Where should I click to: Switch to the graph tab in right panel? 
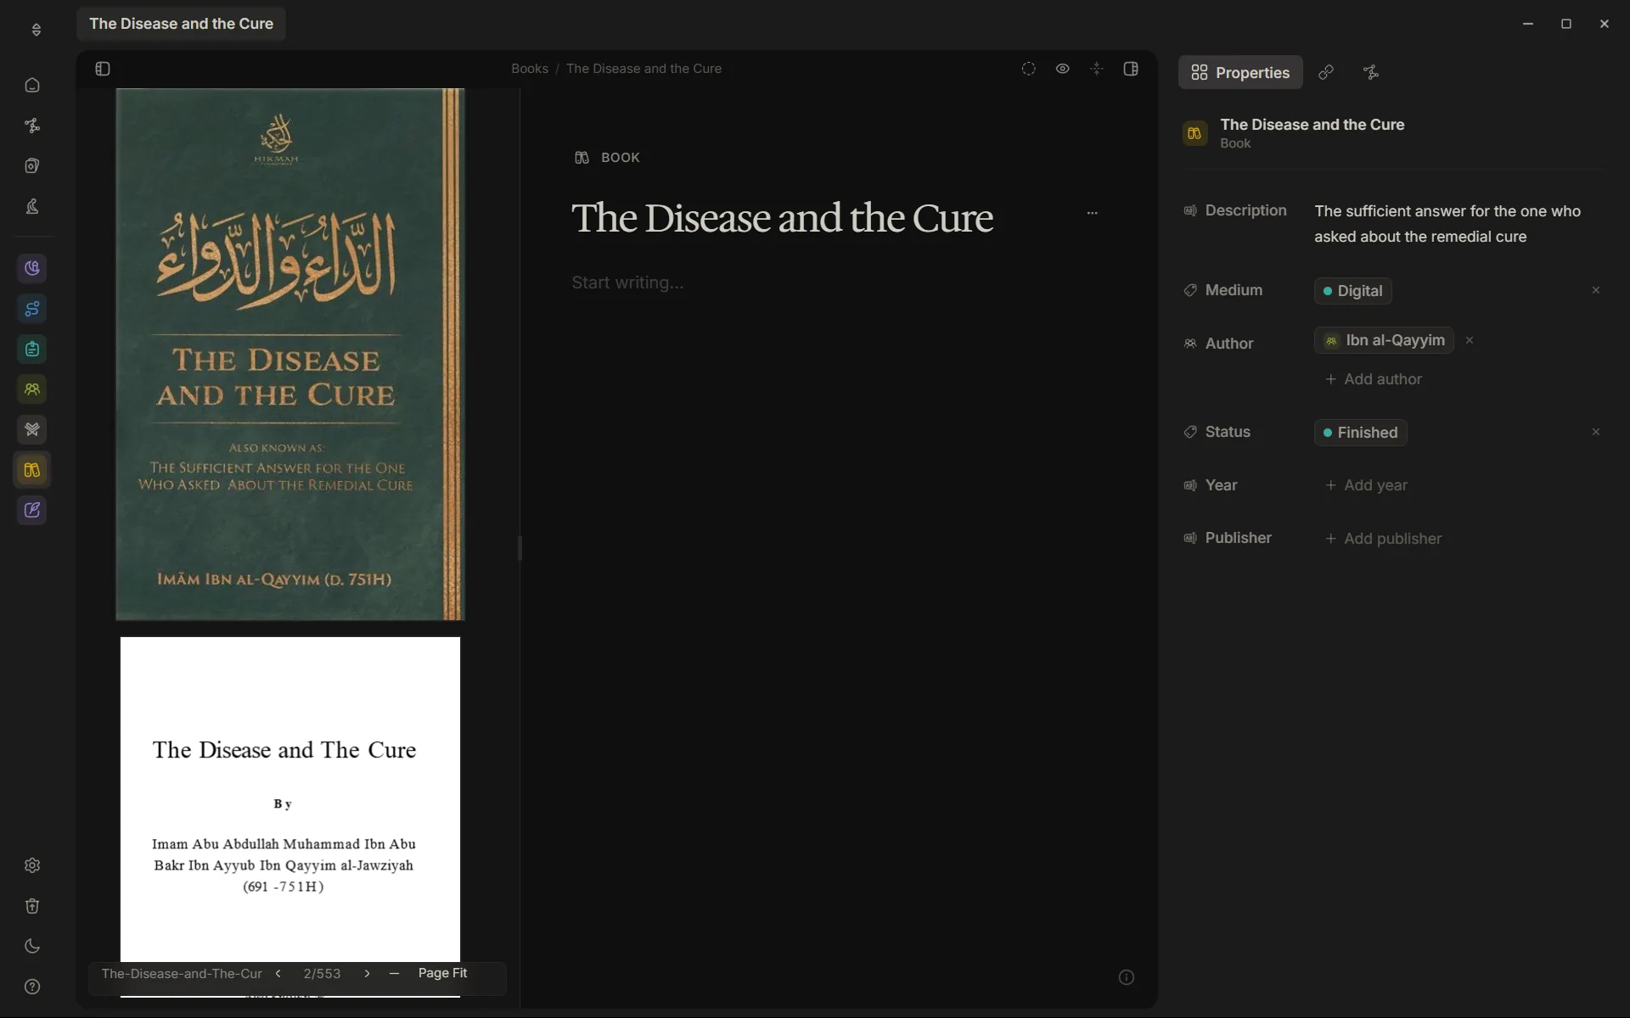pos(1371,73)
